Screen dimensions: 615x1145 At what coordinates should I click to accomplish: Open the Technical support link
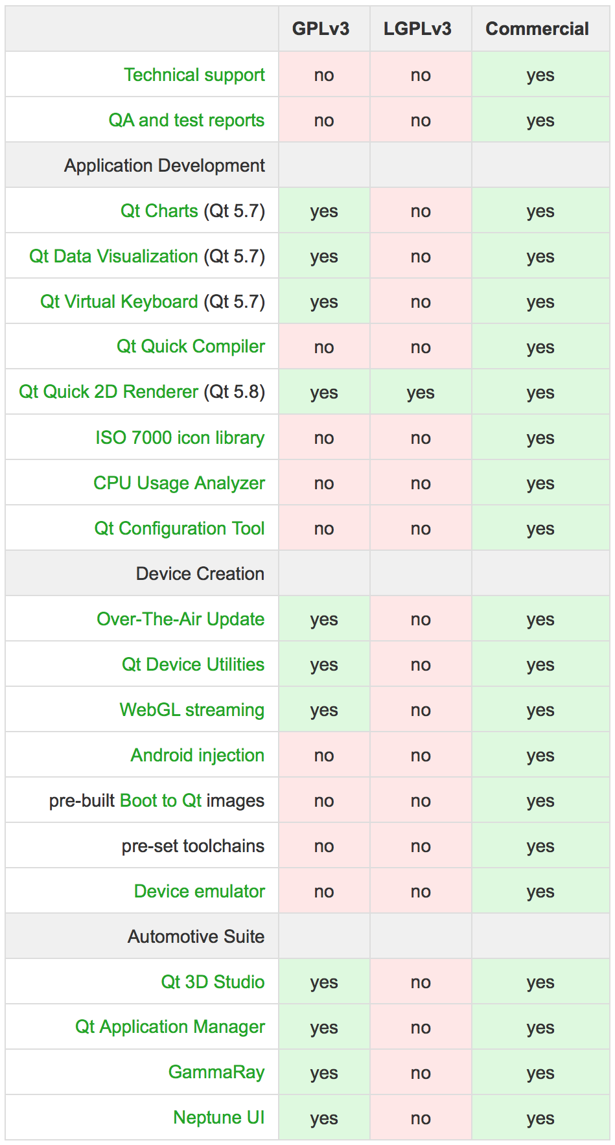click(x=194, y=75)
